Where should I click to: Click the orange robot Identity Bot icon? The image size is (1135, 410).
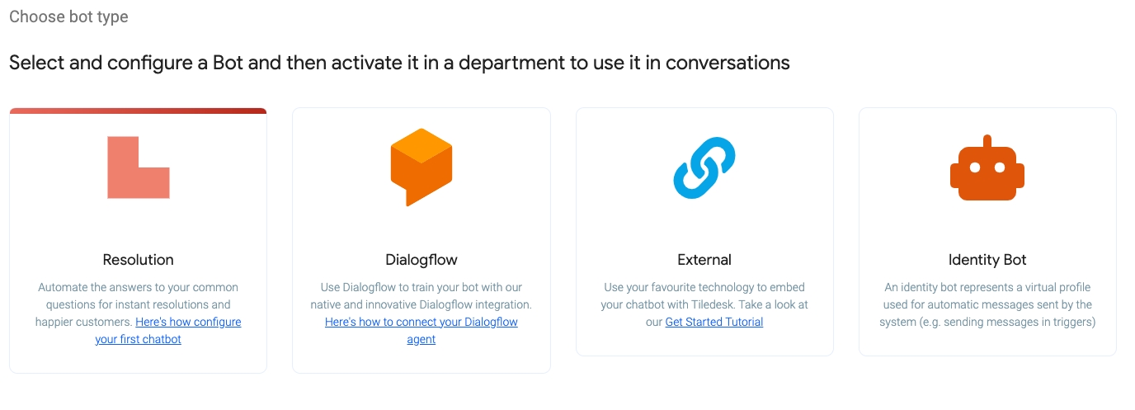coord(987,169)
